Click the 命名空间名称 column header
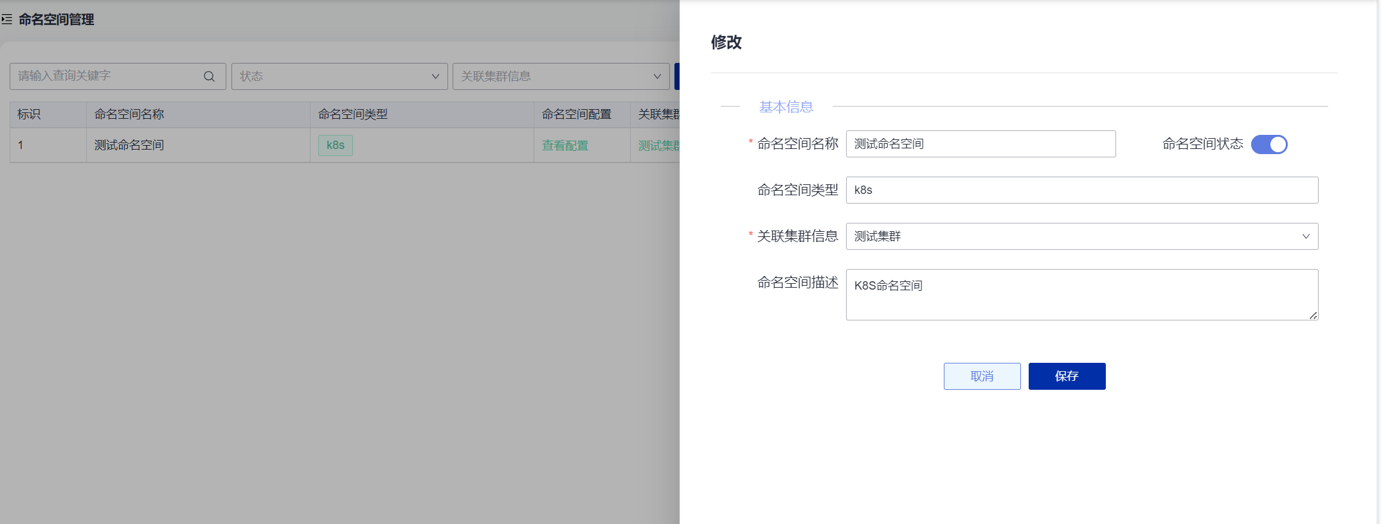Image resolution: width=1381 pixels, height=524 pixels. 198,114
